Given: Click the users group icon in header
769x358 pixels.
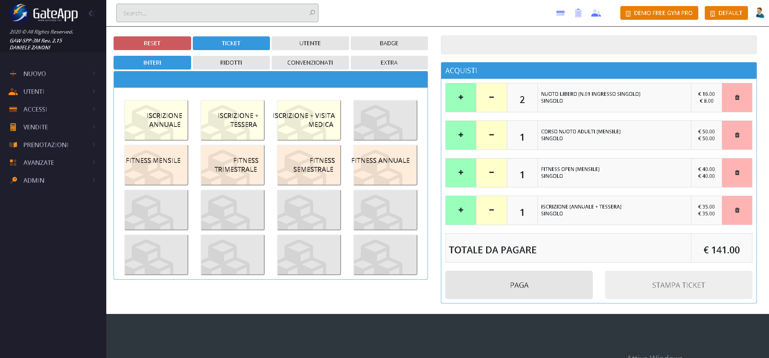Looking at the screenshot, I should pyautogui.click(x=596, y=13).
